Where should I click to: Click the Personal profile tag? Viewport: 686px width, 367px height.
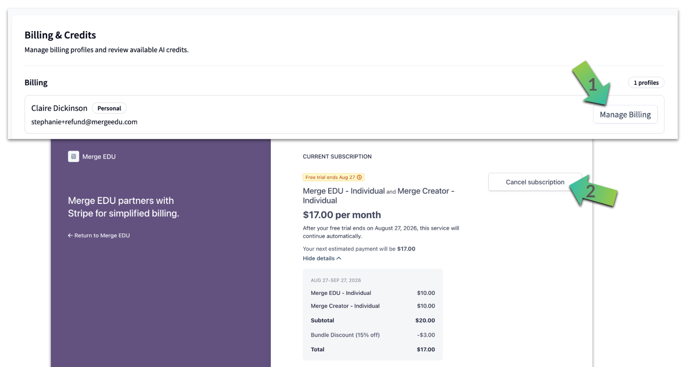pyautogui.click(x=109, y=108)
